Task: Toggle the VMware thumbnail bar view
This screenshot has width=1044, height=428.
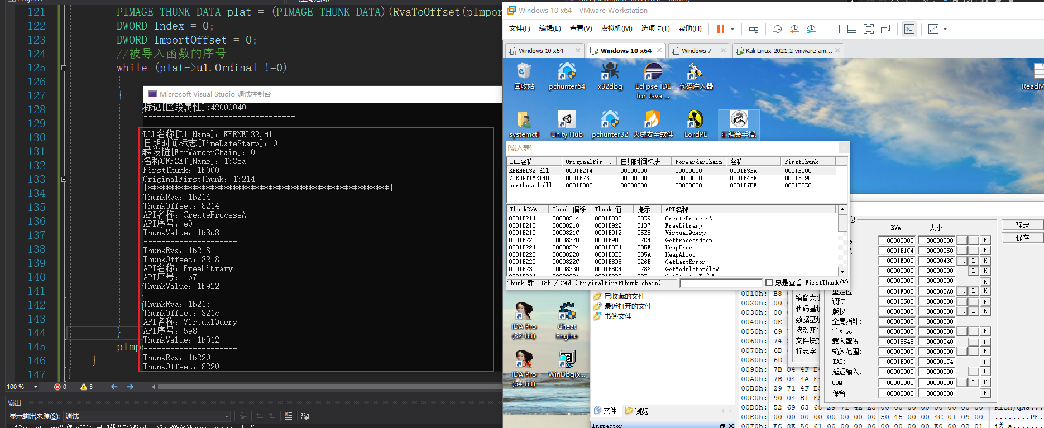Action: tap(852, 29)
